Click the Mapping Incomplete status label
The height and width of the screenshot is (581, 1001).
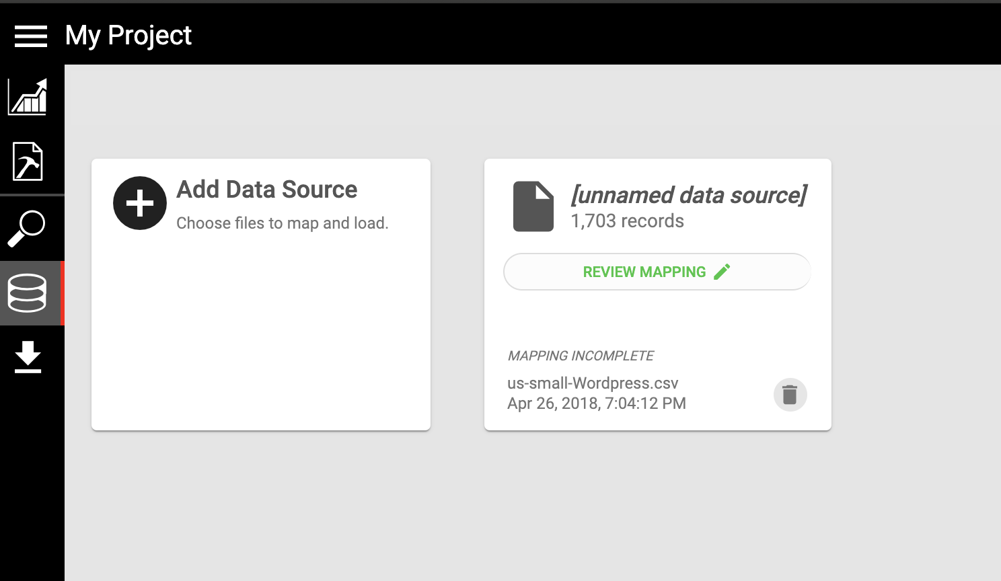click(x=581, y=356)
